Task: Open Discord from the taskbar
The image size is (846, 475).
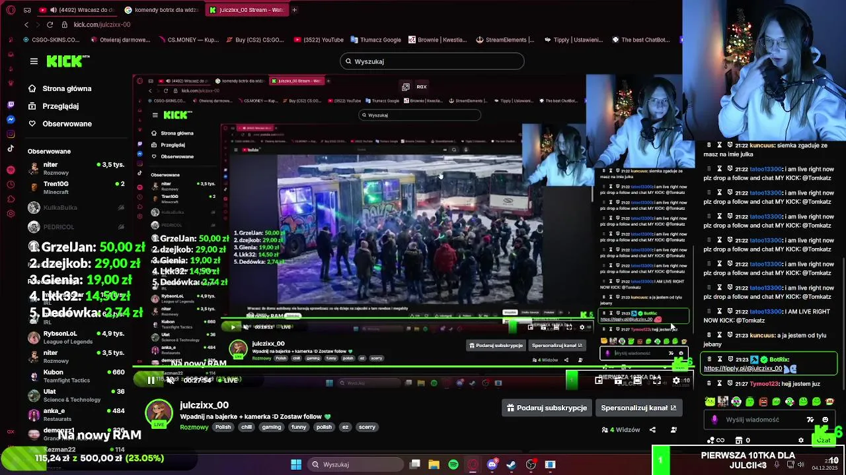Action: (492, 464)
